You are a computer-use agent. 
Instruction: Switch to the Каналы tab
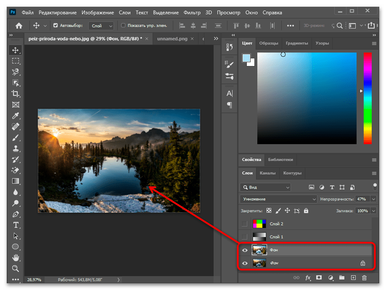[267, 173]
